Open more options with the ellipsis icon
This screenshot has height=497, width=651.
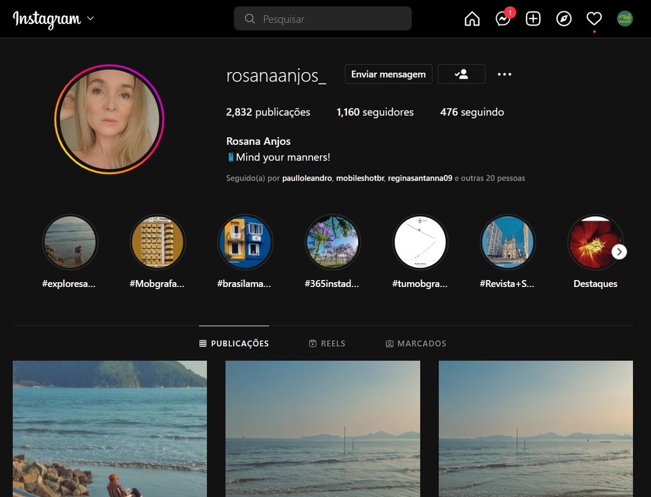(x=504, y=74)
